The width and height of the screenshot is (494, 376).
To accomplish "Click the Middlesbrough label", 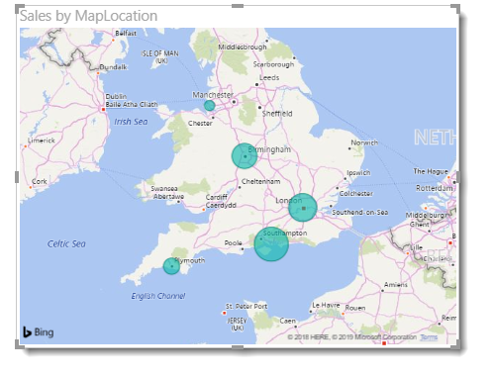I will [x=243, y=47].
